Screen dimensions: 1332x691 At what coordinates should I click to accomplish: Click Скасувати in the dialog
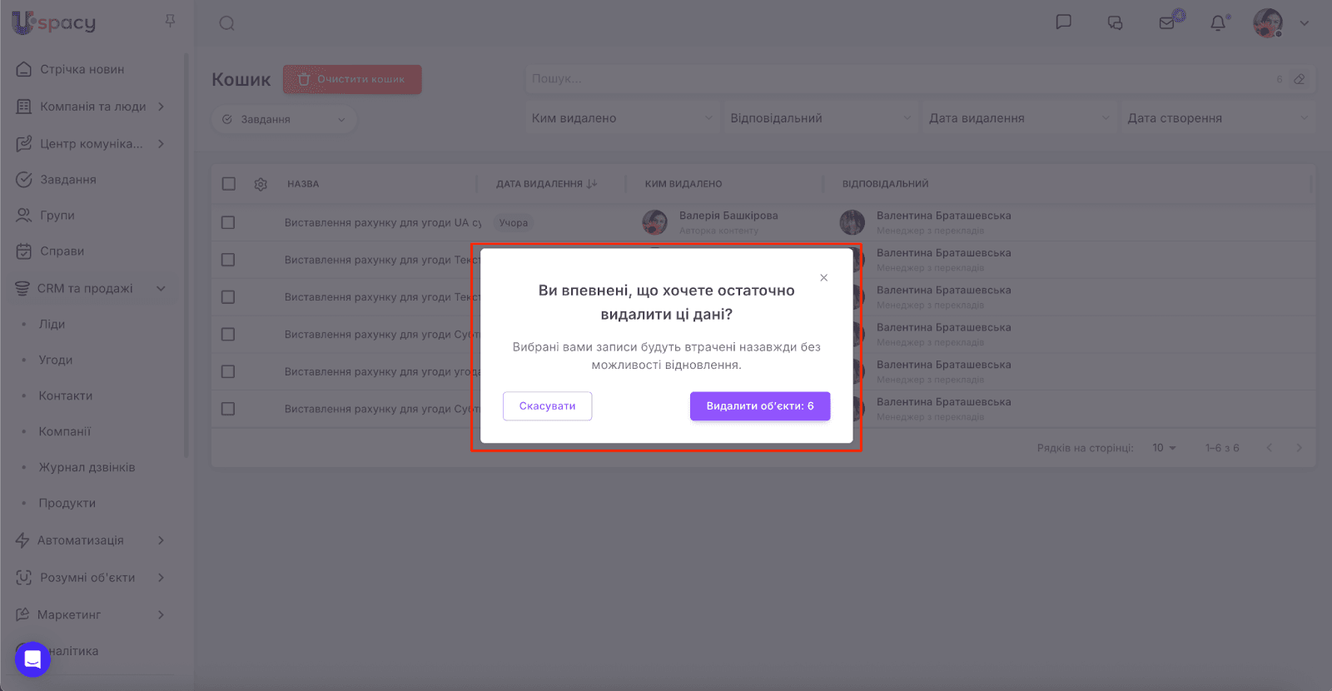547,406
